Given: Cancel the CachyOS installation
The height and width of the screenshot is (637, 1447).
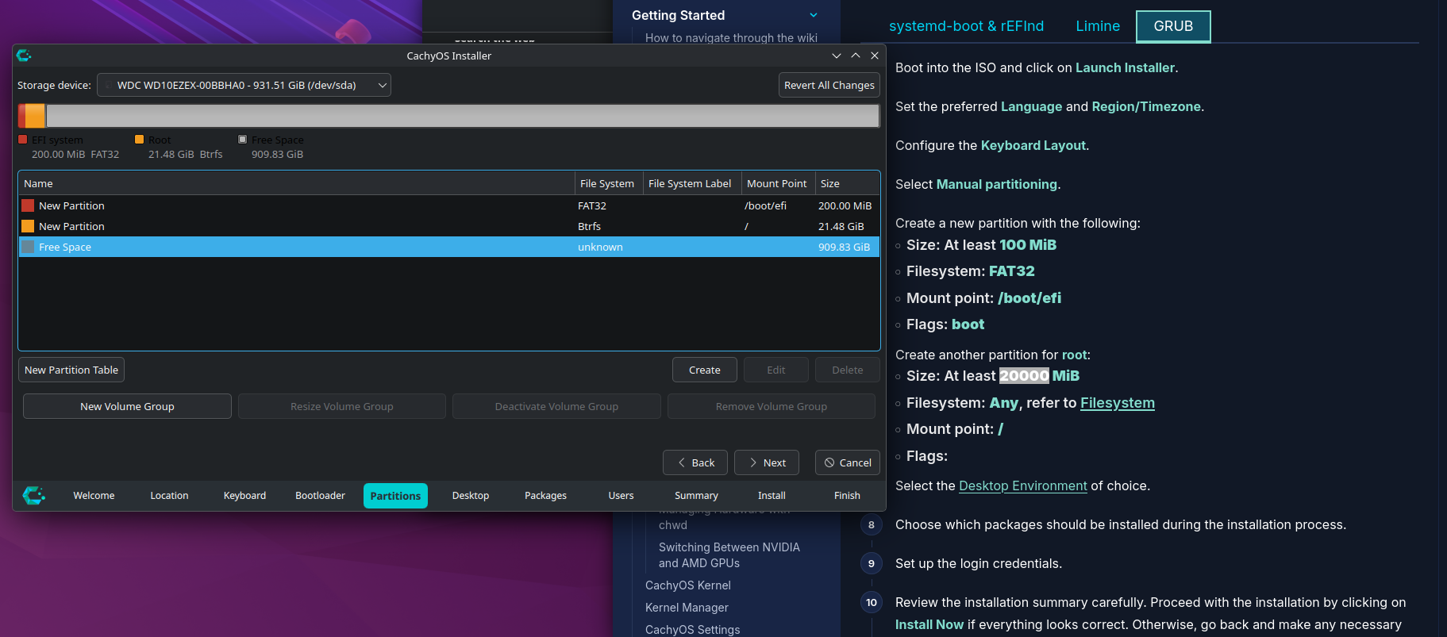Looking at the screenshot, I should coord(848,462).
